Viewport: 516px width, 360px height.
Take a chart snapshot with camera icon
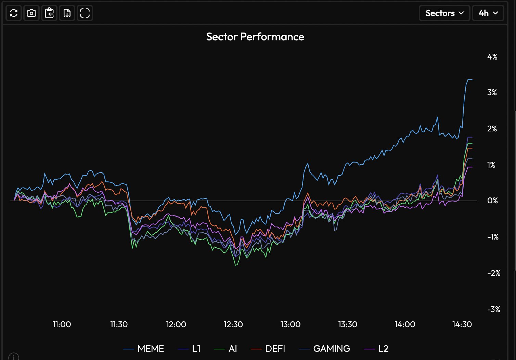point(31,13)
